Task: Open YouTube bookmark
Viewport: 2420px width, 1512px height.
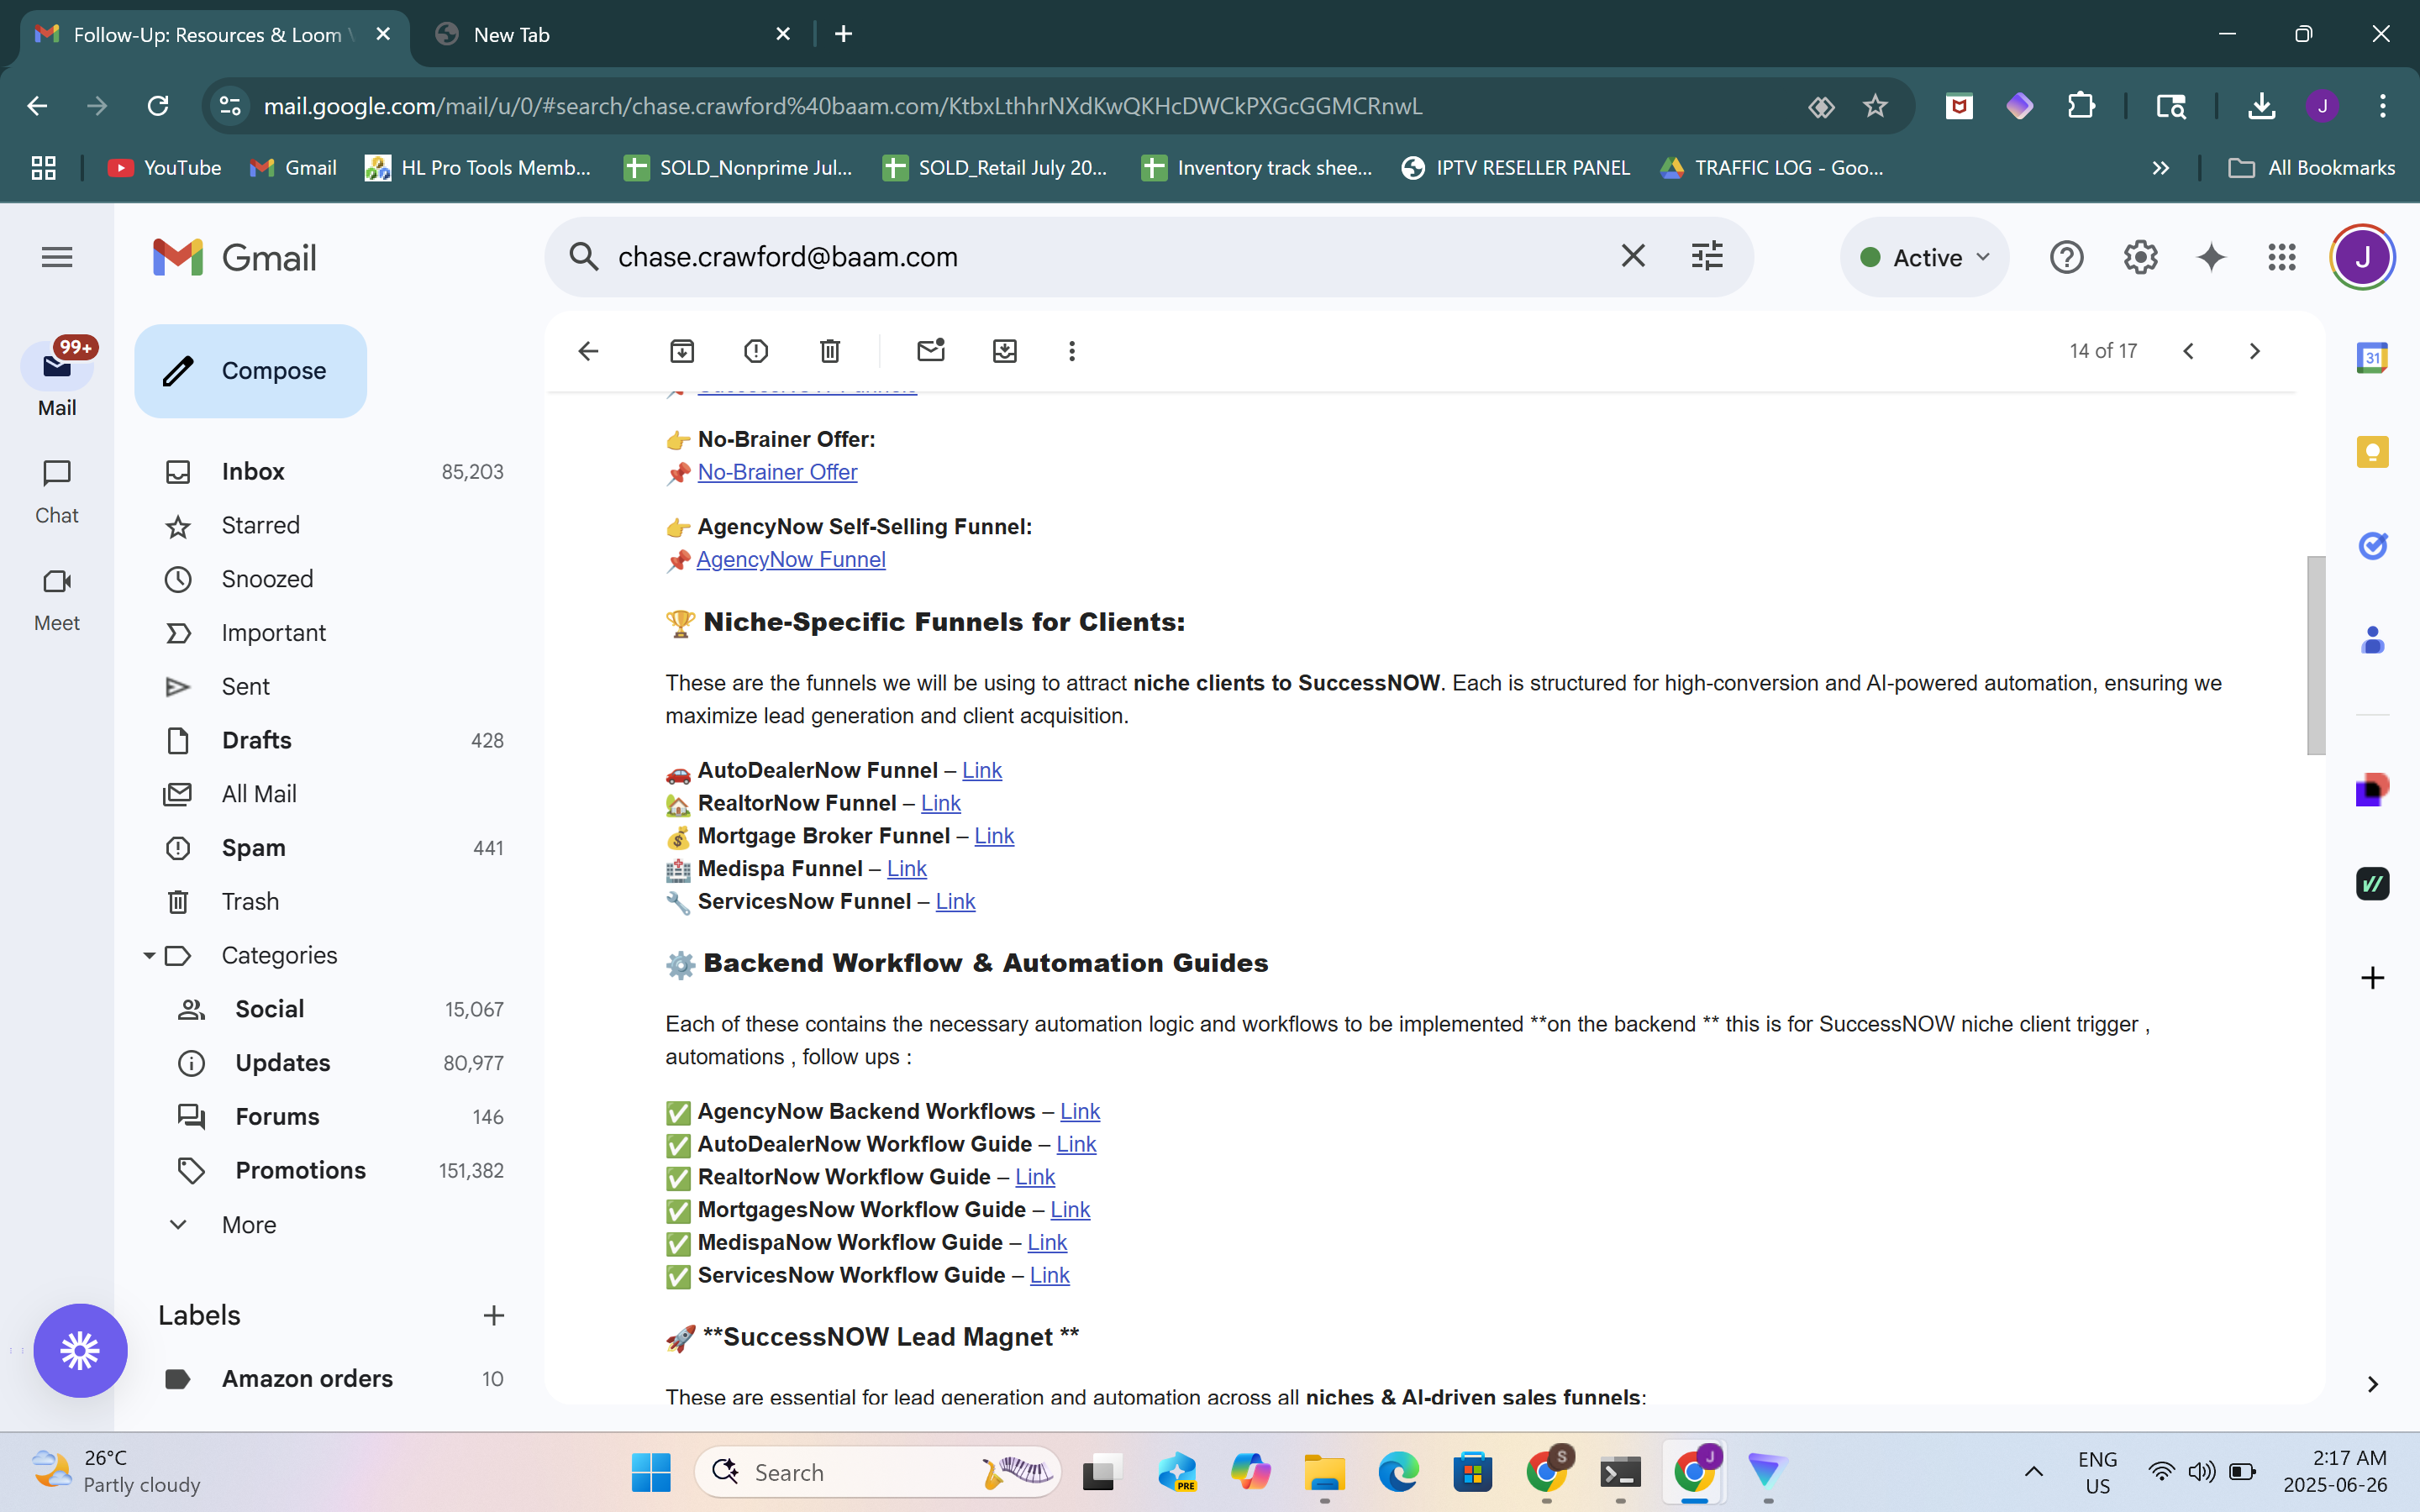Action: [165, 168]
